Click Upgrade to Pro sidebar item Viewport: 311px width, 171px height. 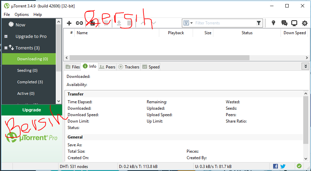point(31,36)
